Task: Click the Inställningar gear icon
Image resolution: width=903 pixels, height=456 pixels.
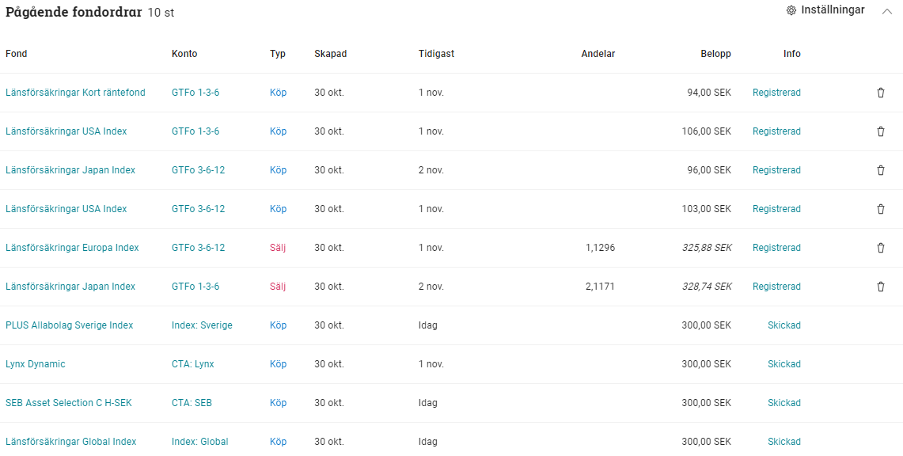Action: coord(791,10)
